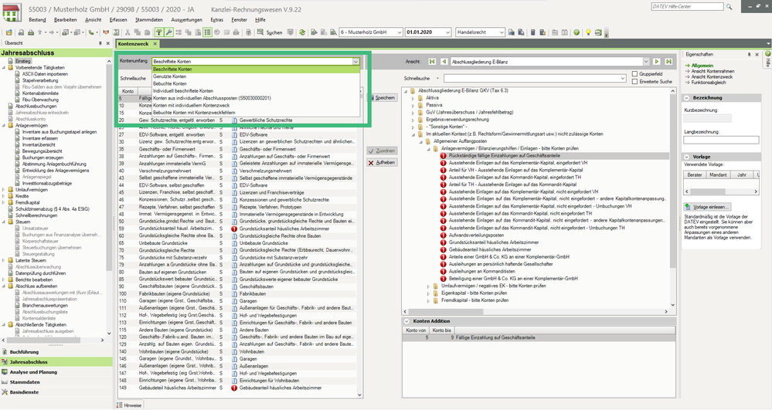The width and height of the screenshot is (772, 410).
Task: Toggle the wrench tool icon
Action: click(169, 32)
